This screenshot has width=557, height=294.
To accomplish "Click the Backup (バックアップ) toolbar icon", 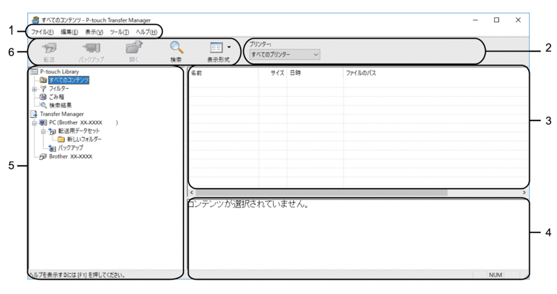I will click(x=91, y=48).
